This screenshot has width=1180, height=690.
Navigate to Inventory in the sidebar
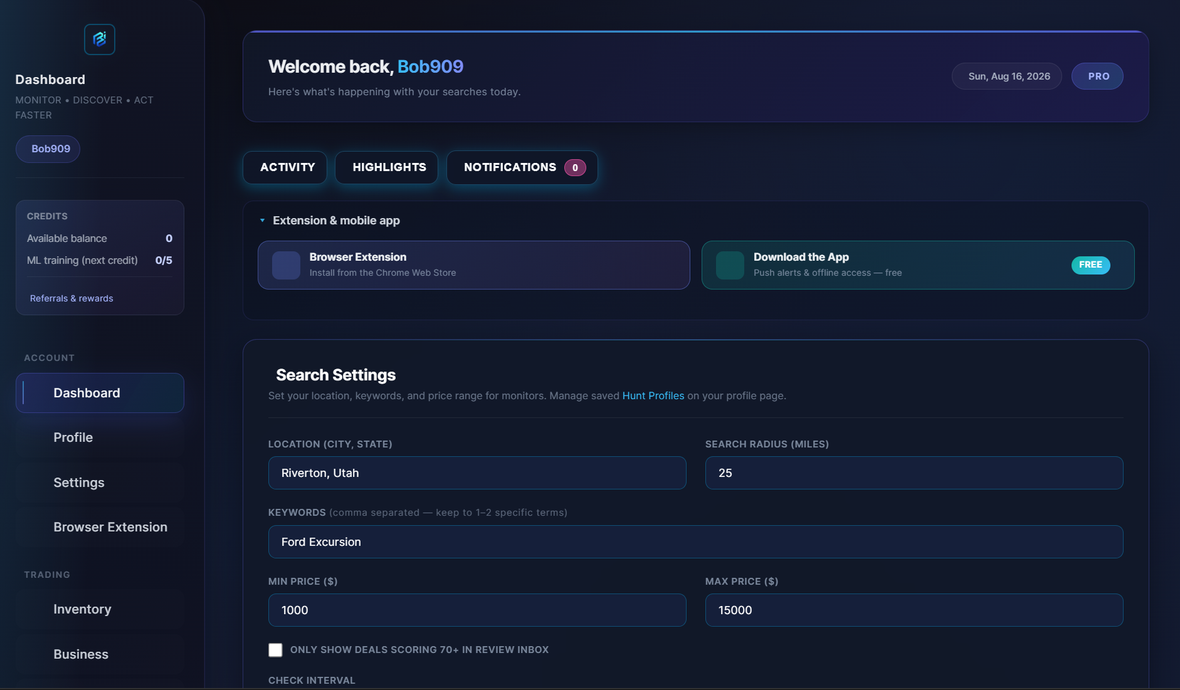[x=100, y=609]
